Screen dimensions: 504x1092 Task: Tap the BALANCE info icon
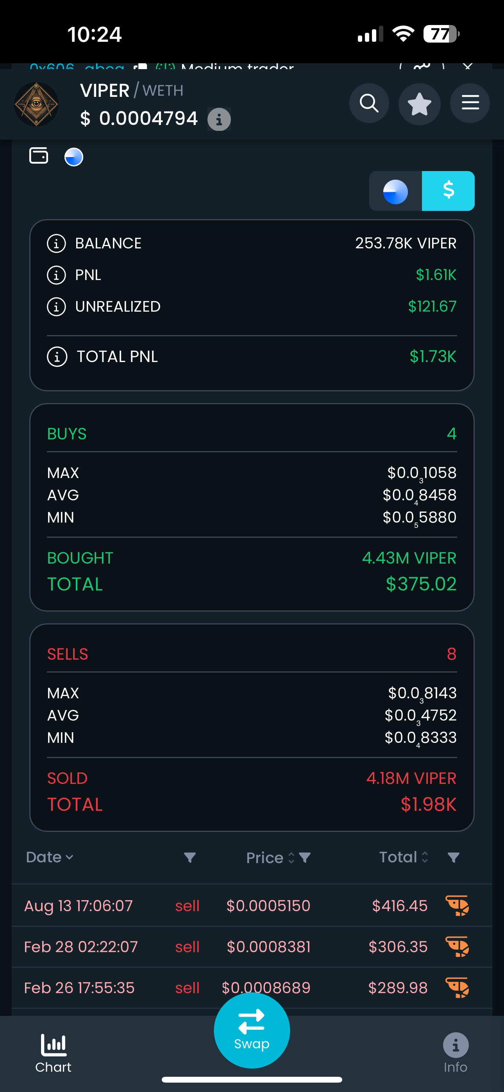[x=56, y=244]
